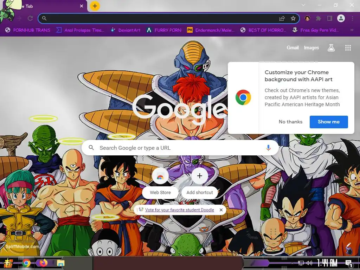The height and width of the screenshot is (270, 360).
Task: Open the avatar extension icon in toolbar
Action: click(x=307, y=18)
